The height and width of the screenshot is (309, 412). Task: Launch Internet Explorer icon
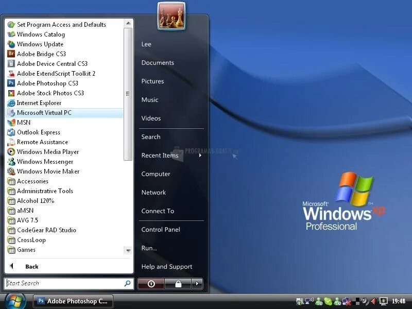point(11,103)
